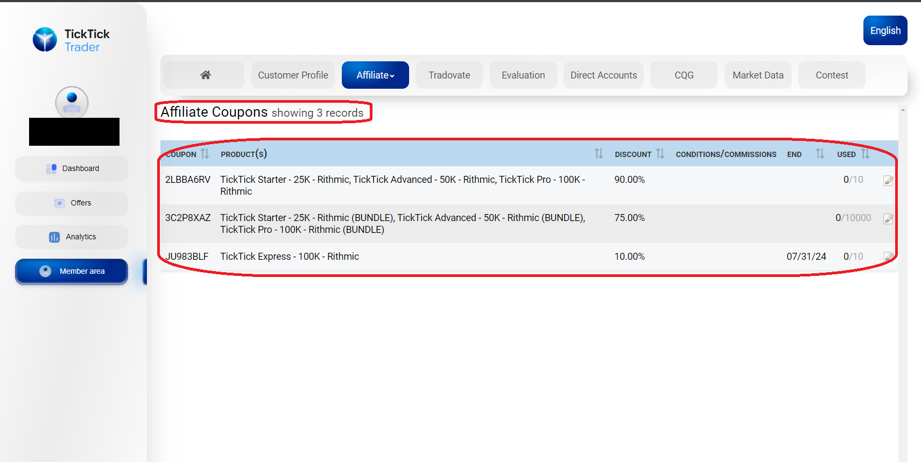Click the Offers sidebar icon

coord(60,203)
